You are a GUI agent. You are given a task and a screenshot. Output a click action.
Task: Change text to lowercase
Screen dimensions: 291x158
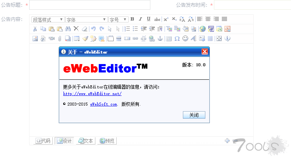coord(191,19)
